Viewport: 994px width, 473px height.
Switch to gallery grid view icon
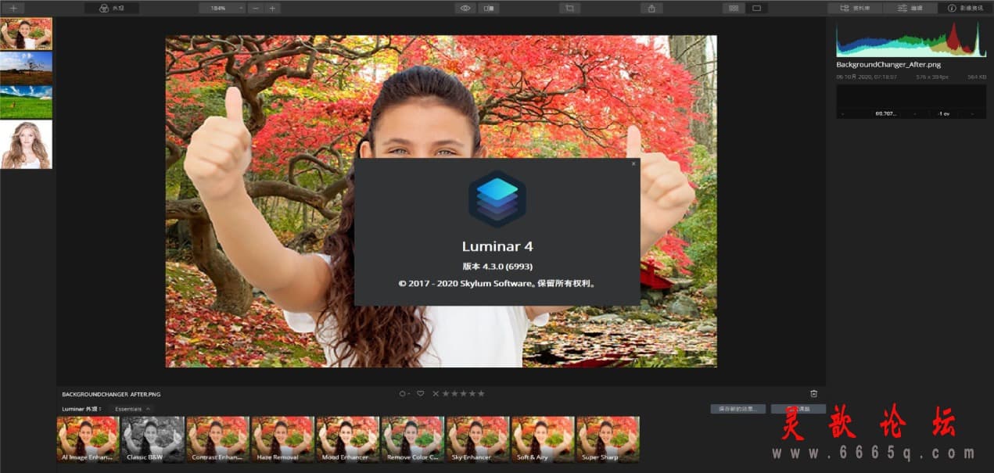click(x=733, y=8)
